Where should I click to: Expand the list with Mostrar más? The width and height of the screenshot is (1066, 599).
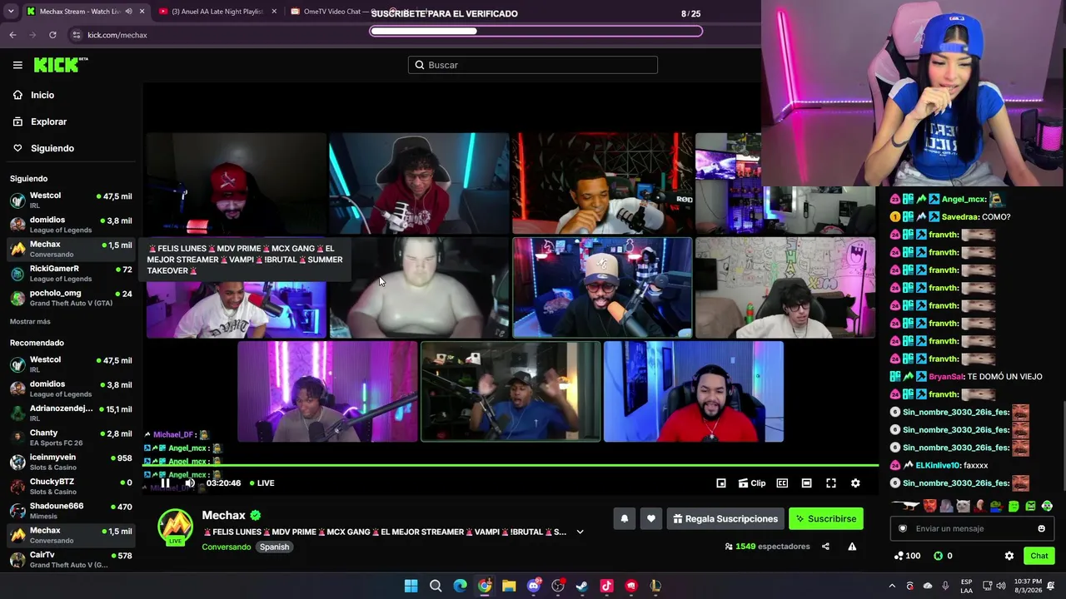coord(30,322)
